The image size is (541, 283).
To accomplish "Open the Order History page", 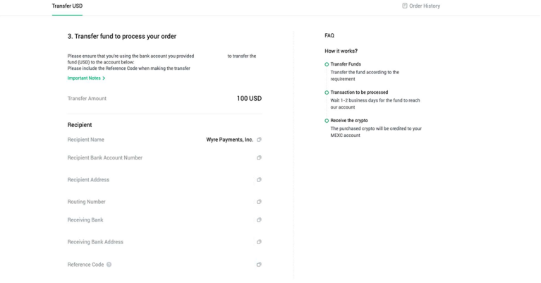I will [x=425, y=6].
